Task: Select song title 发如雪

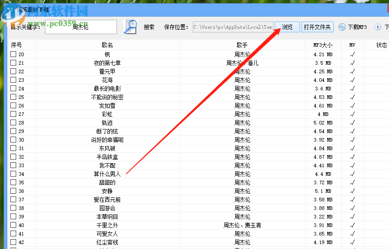Action: (107, 106)
